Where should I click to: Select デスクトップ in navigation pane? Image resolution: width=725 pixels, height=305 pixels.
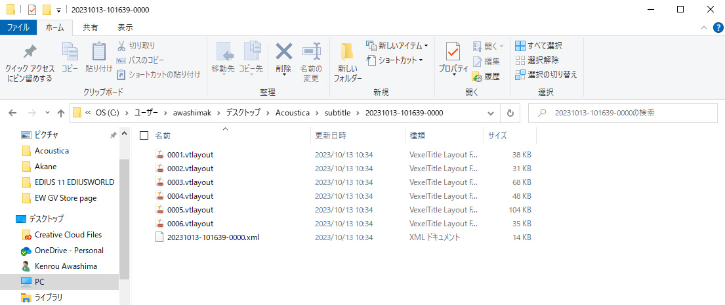tap(46, 218)
